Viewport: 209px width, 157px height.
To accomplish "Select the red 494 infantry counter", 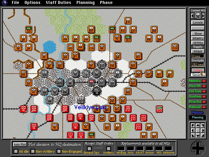I will pyautogui.click(x=91, y=118).
